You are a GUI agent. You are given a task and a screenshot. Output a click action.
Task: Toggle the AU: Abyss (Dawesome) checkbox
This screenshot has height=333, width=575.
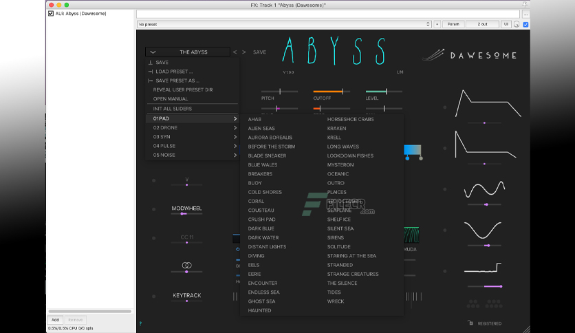(x=51, y=14)
